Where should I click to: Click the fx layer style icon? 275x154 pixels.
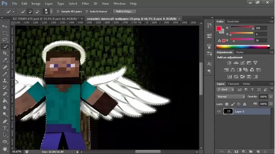tap(229, 151)
